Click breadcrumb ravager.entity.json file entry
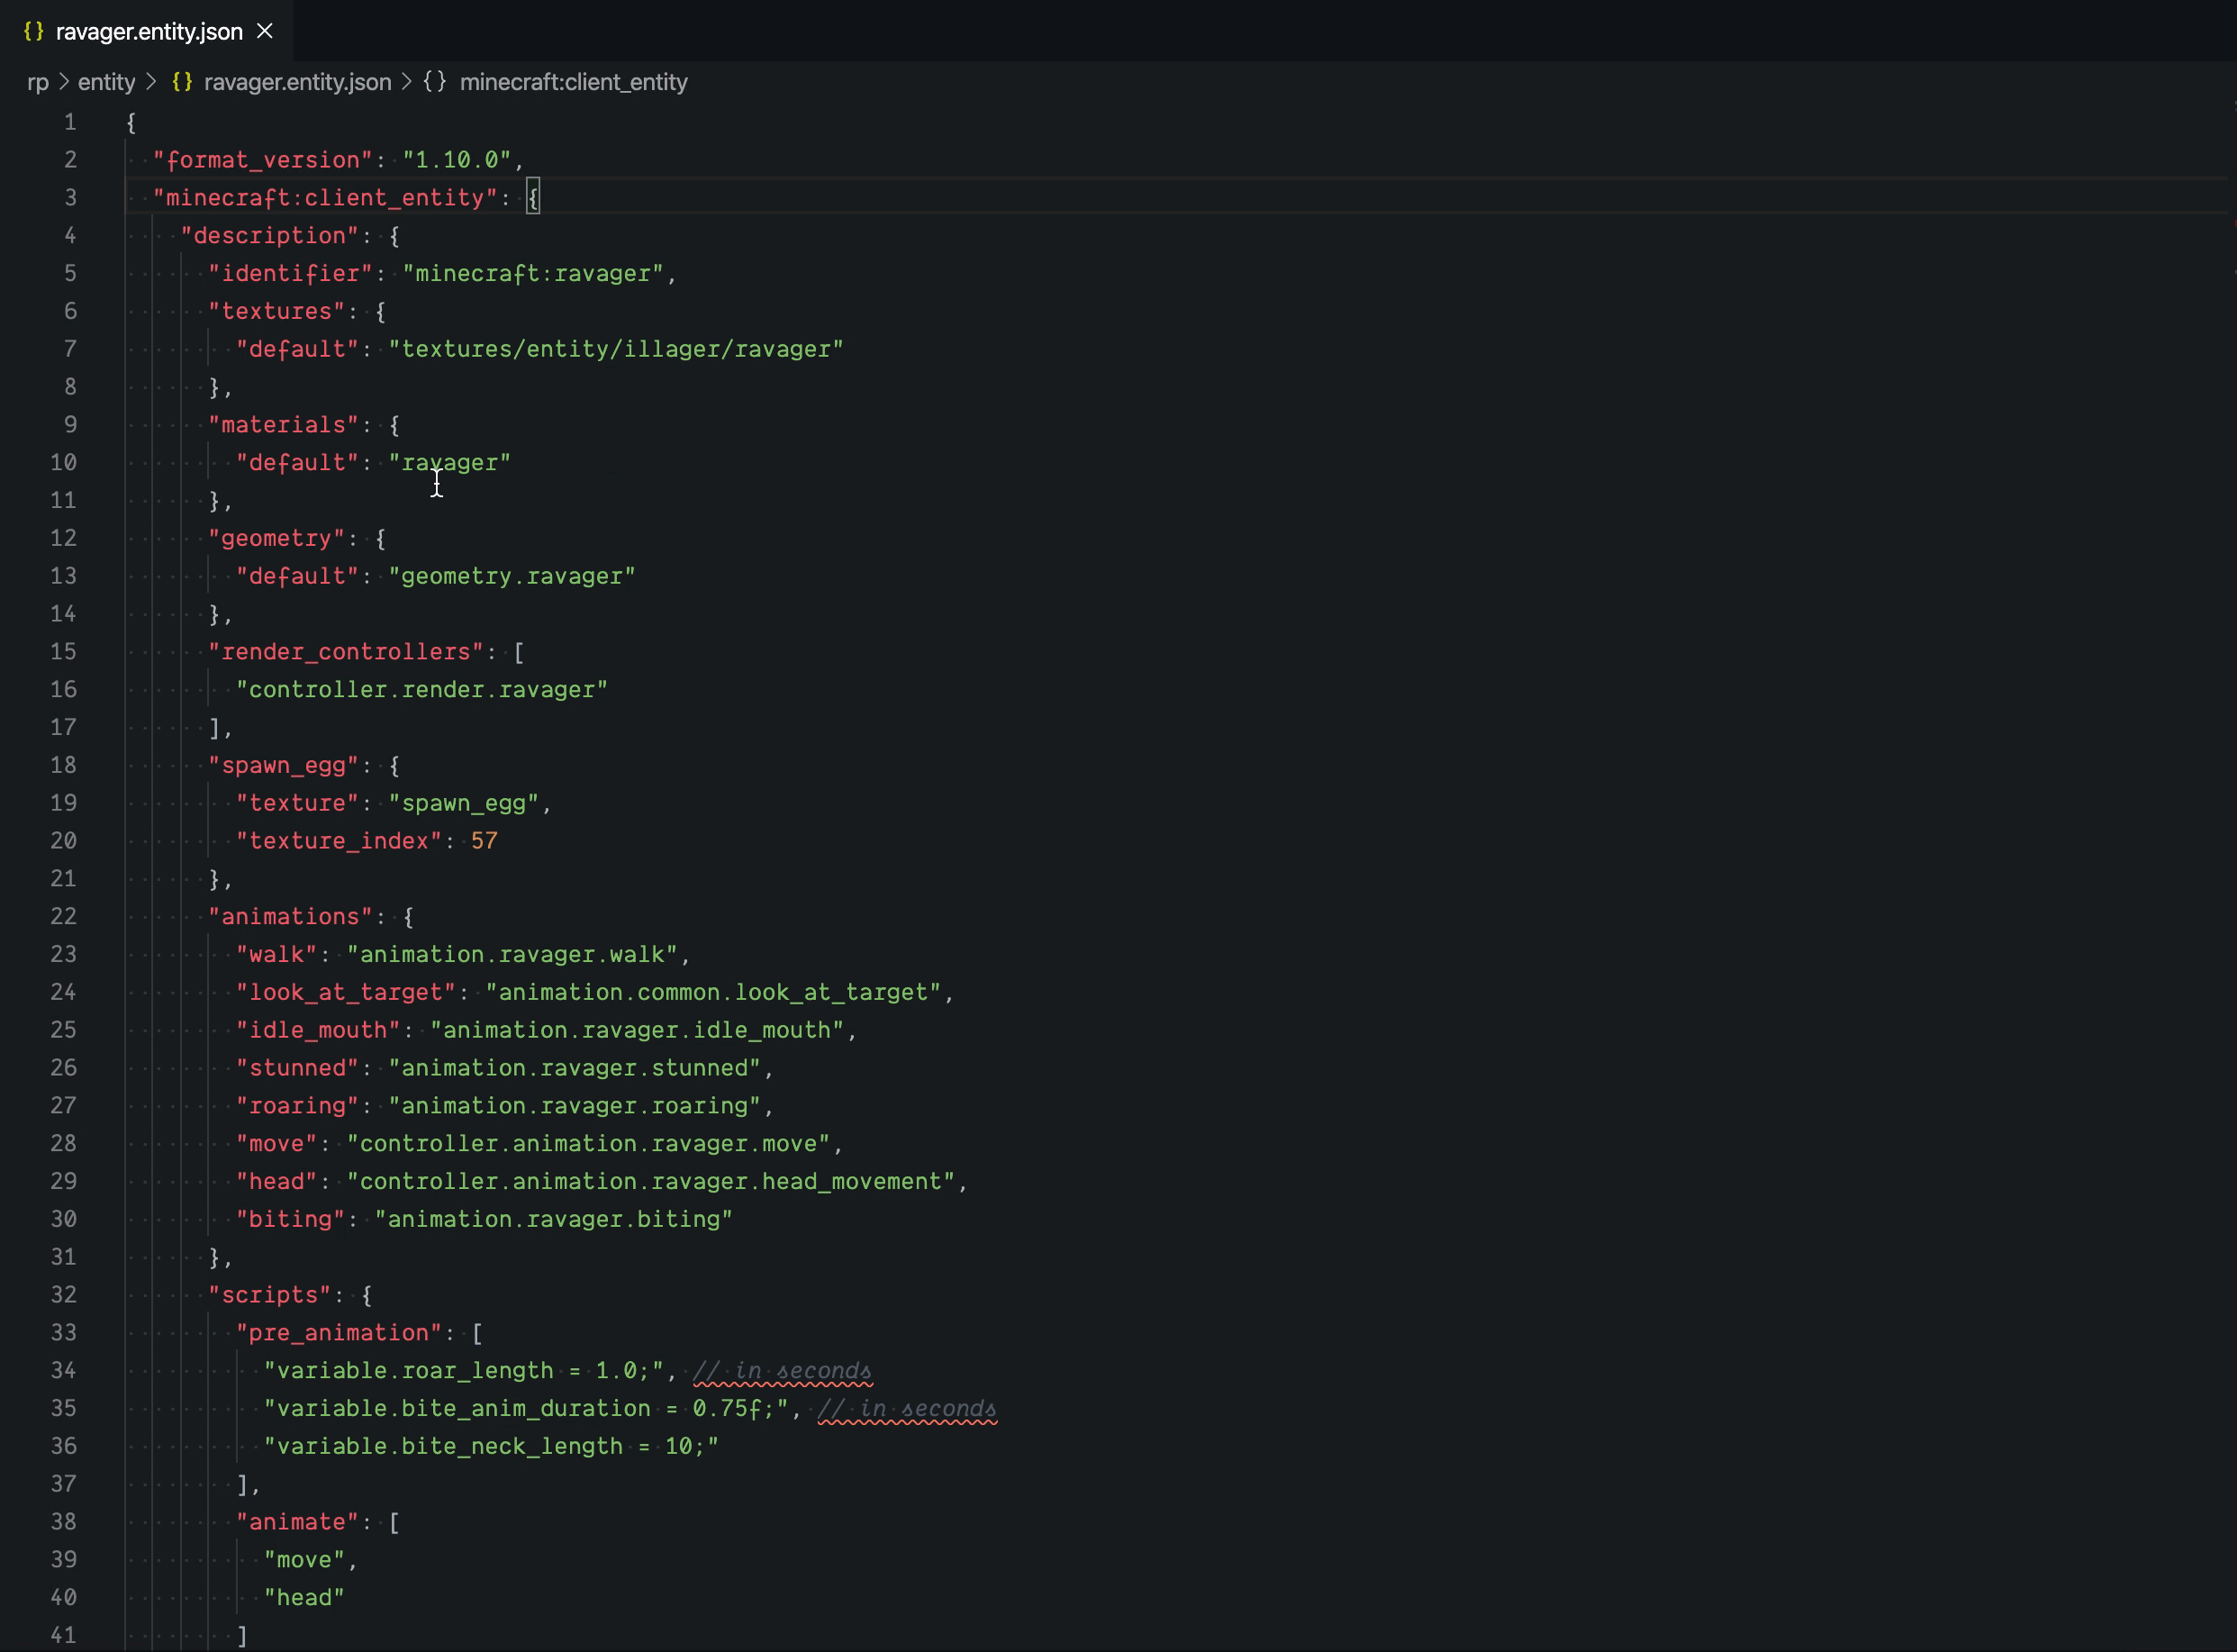This screenshot has width=2237, height=1652. click(297, 82)
